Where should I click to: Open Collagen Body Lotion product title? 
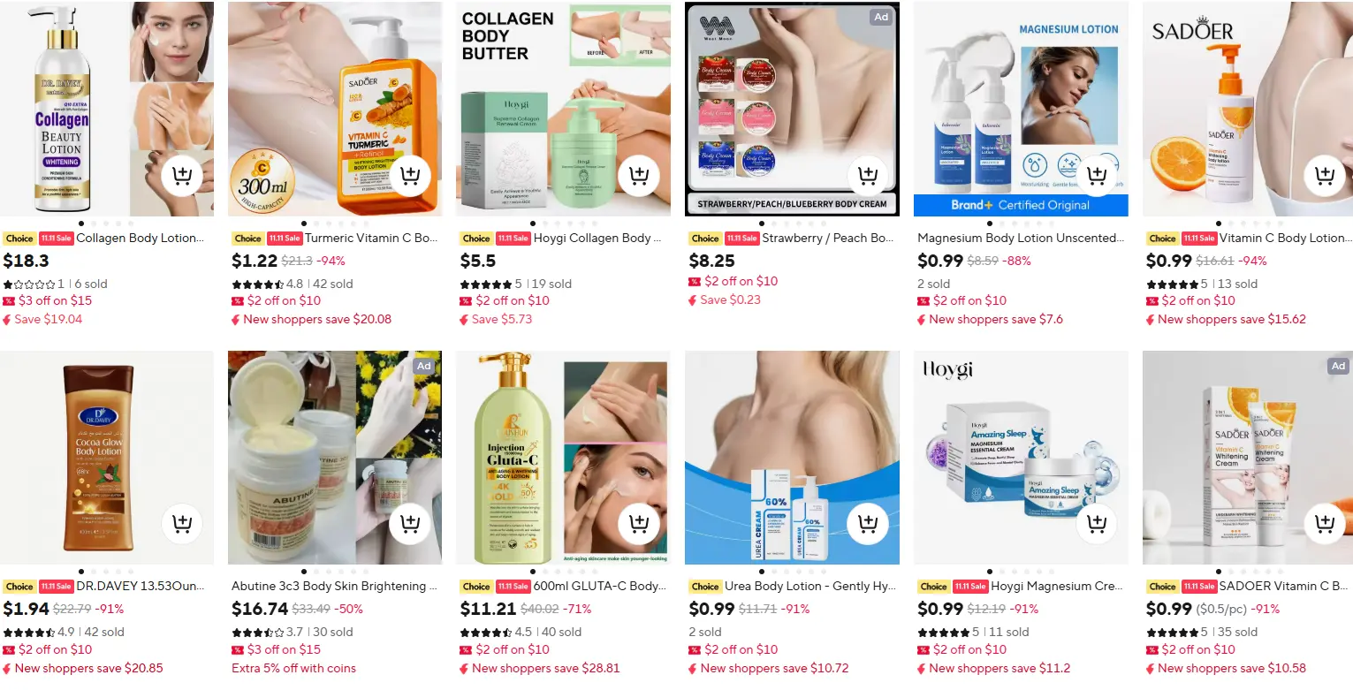click(141, 239)
